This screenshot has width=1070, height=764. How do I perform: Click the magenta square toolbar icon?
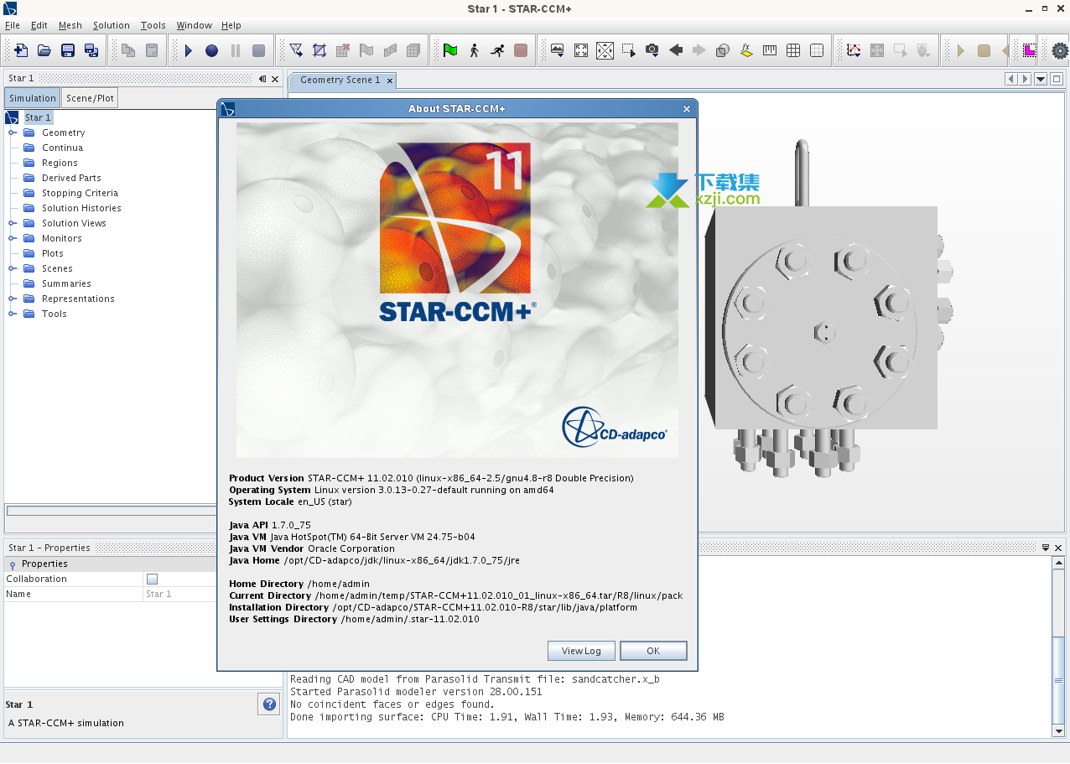click(x=1029, y=50)
